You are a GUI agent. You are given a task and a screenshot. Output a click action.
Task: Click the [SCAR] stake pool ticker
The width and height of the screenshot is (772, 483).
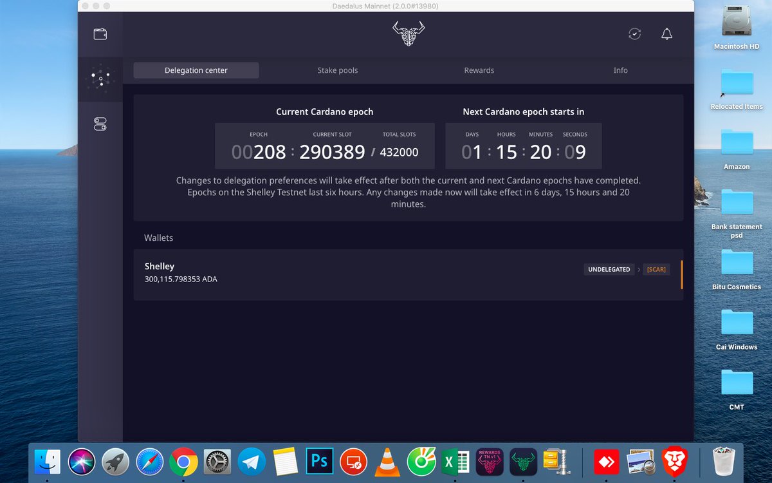point(657,269)
